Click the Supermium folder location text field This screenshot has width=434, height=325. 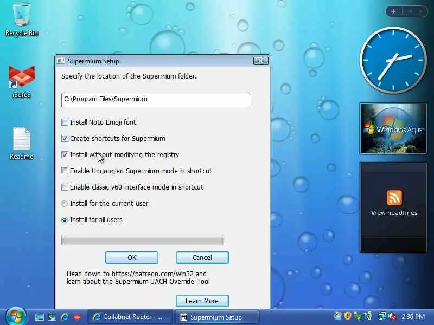pyautogui.click(x=156, y=100)
